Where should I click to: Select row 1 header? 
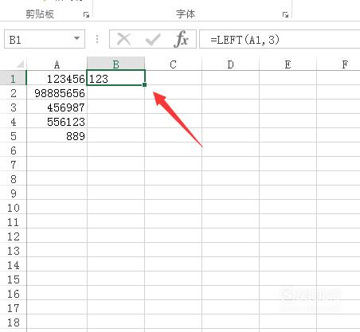[x=13, y=78]
